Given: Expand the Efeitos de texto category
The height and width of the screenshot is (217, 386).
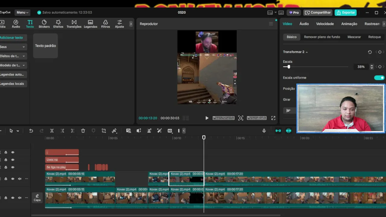Looking at the screenshot, I should point(12,56).
